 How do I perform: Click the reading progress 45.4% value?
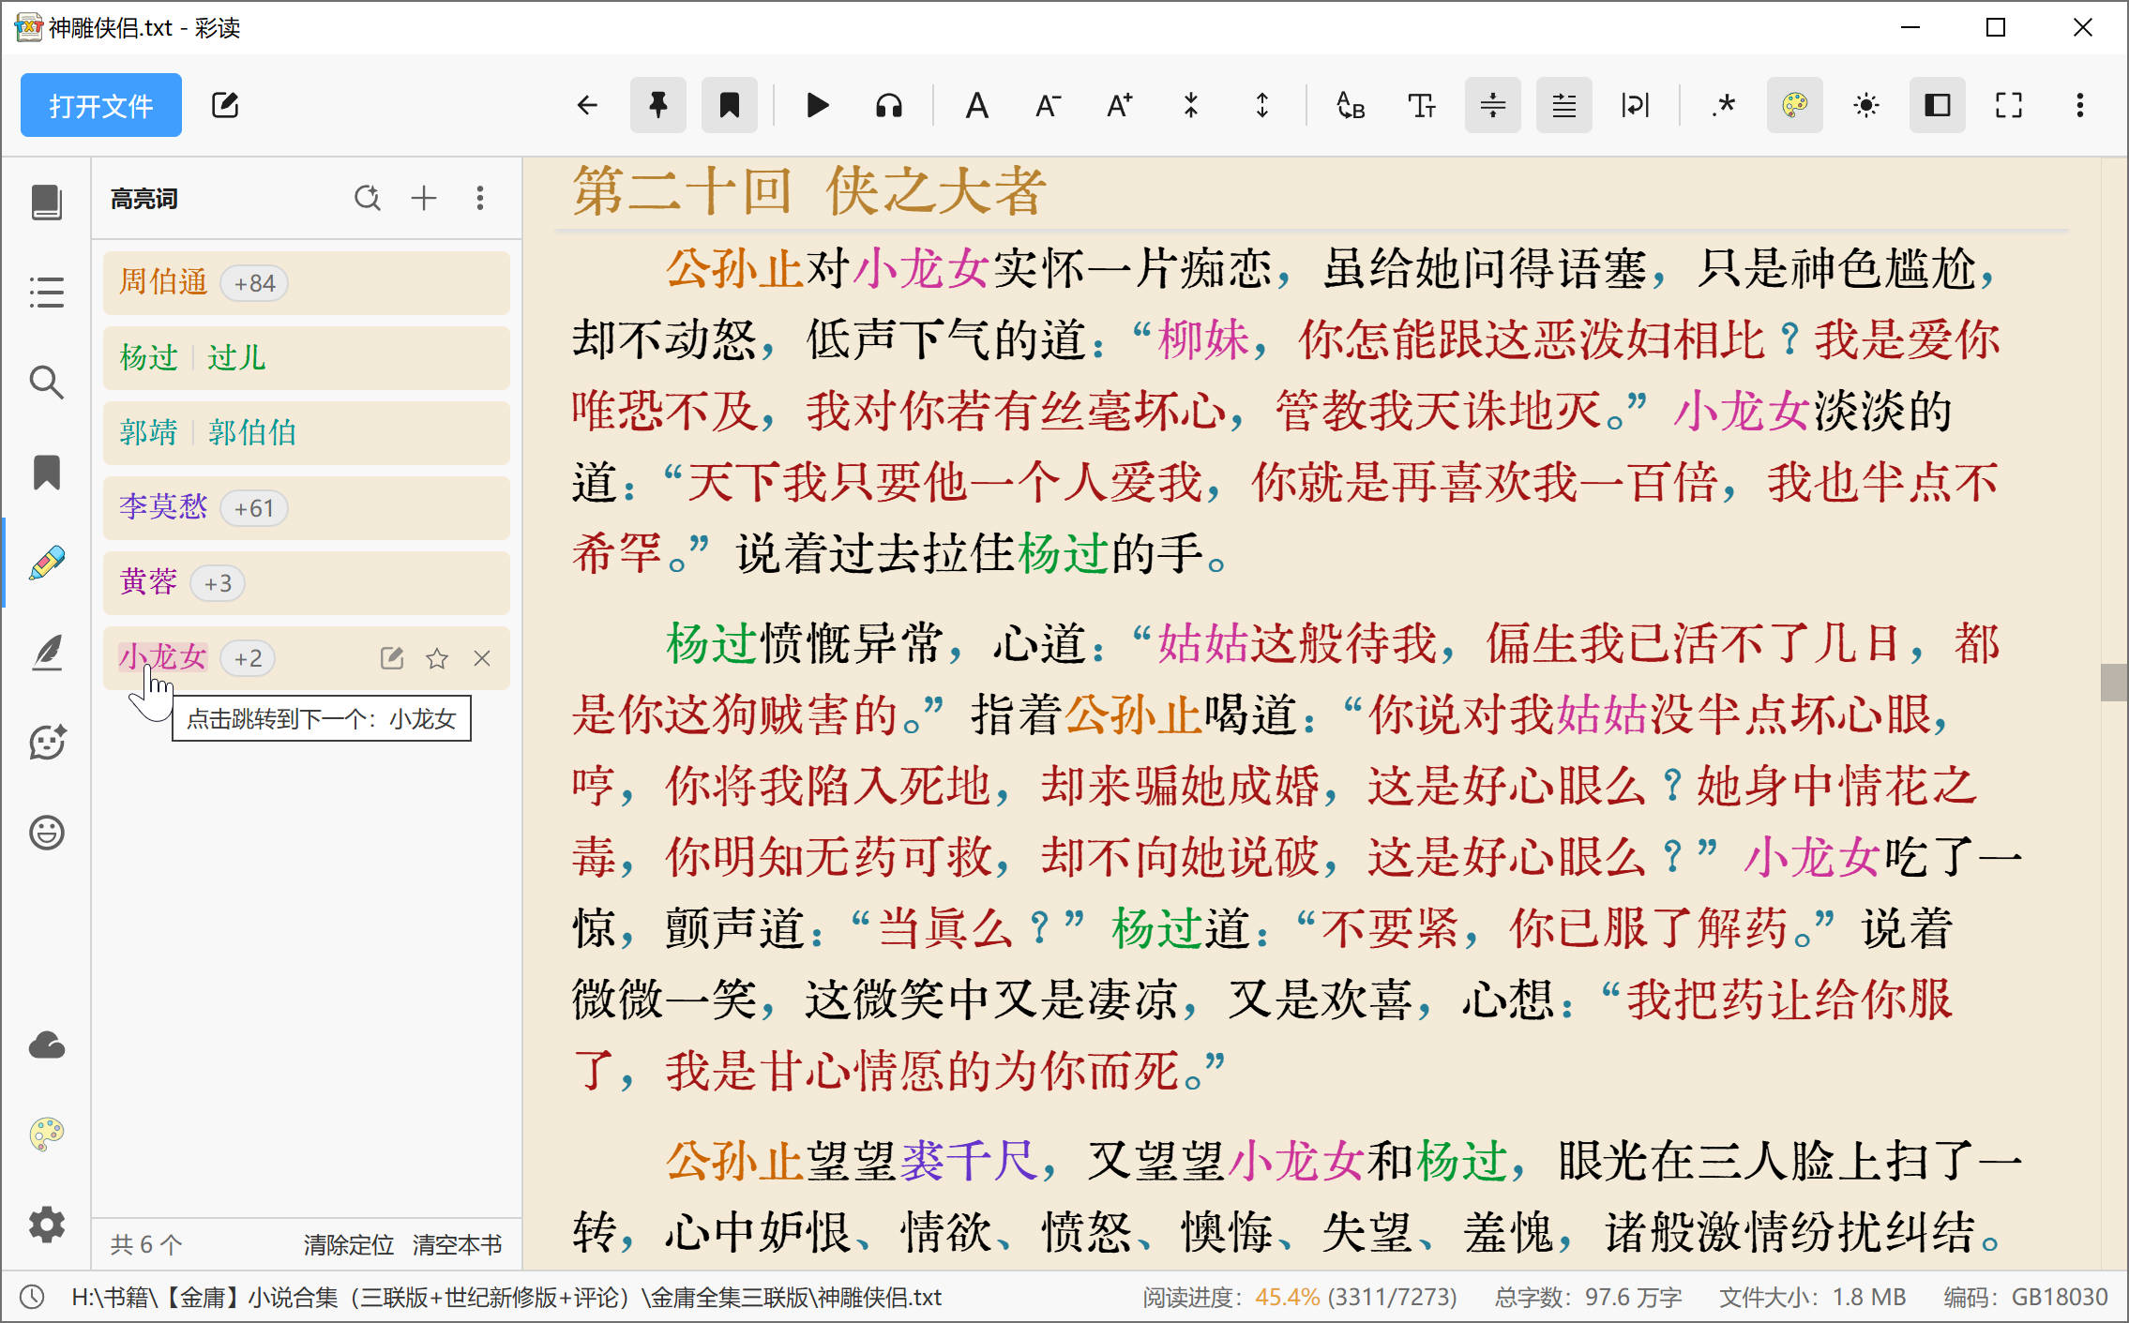pyautogui.click(x=1287, y=1297)
